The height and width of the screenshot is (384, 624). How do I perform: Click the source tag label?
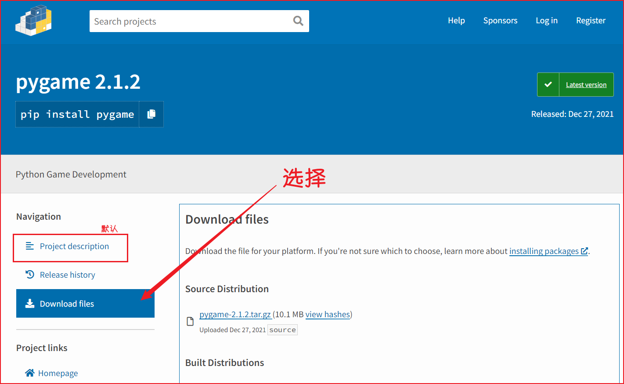click(x=282, y=330)
